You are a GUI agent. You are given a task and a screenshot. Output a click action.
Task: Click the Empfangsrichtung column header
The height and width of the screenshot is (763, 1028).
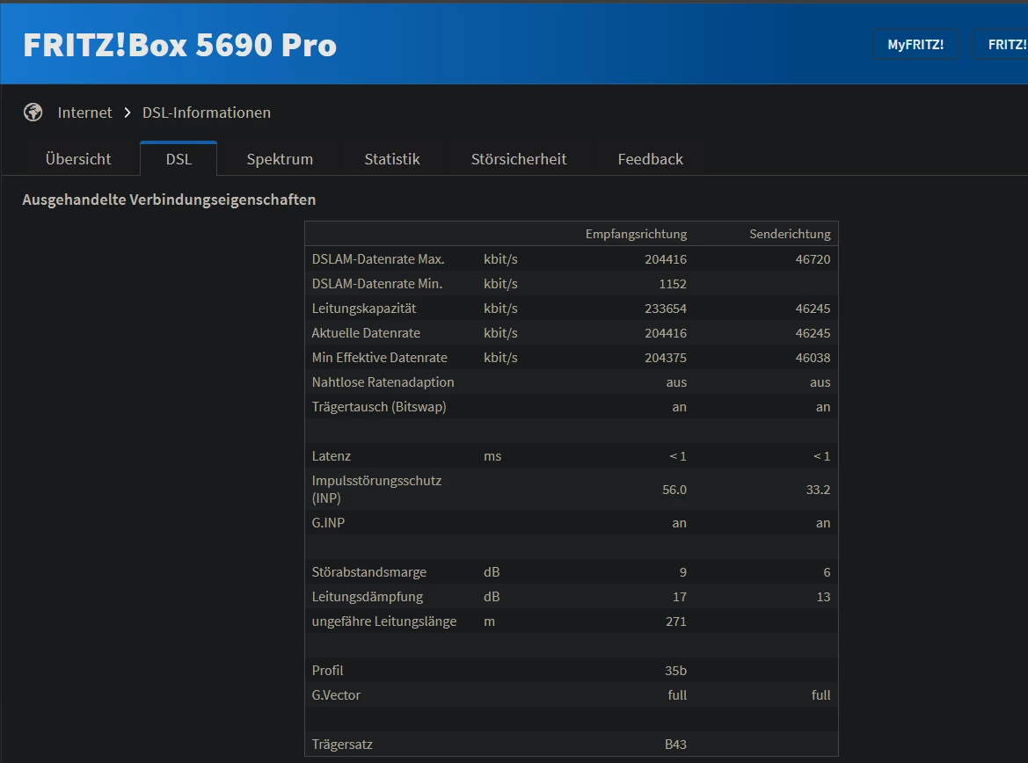(636, 234)
